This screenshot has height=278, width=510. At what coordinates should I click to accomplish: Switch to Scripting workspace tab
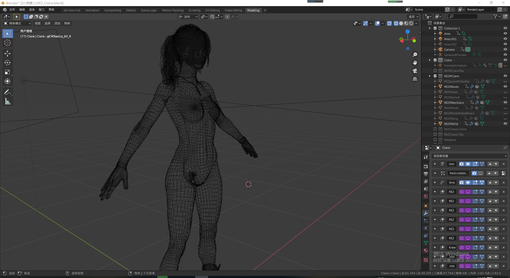(x=194, y=10)
